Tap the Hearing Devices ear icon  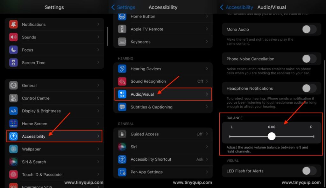(122, 68)
